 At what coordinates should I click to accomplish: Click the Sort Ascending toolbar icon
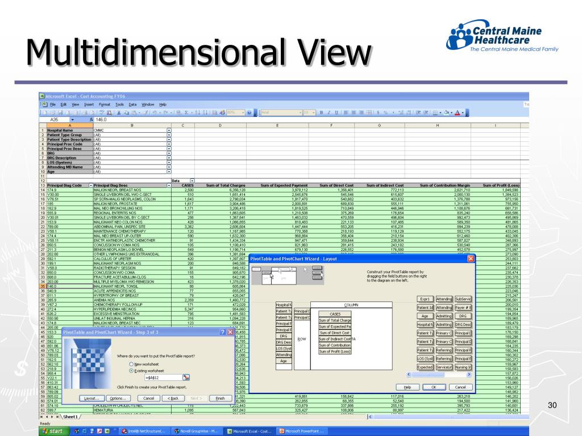click(197, 112)
